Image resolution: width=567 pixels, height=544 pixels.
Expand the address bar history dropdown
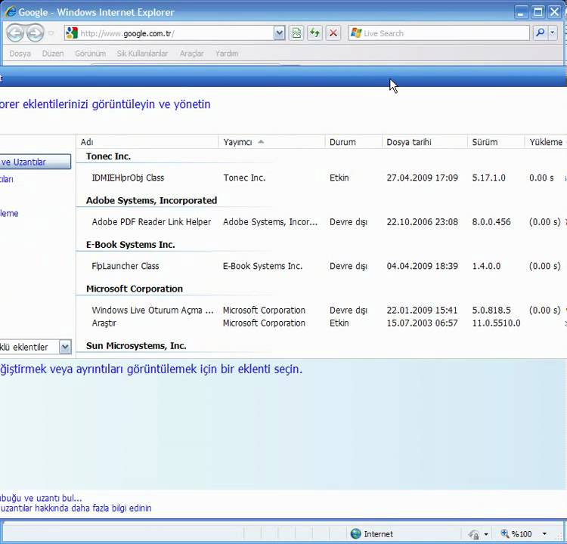point(279,33)
